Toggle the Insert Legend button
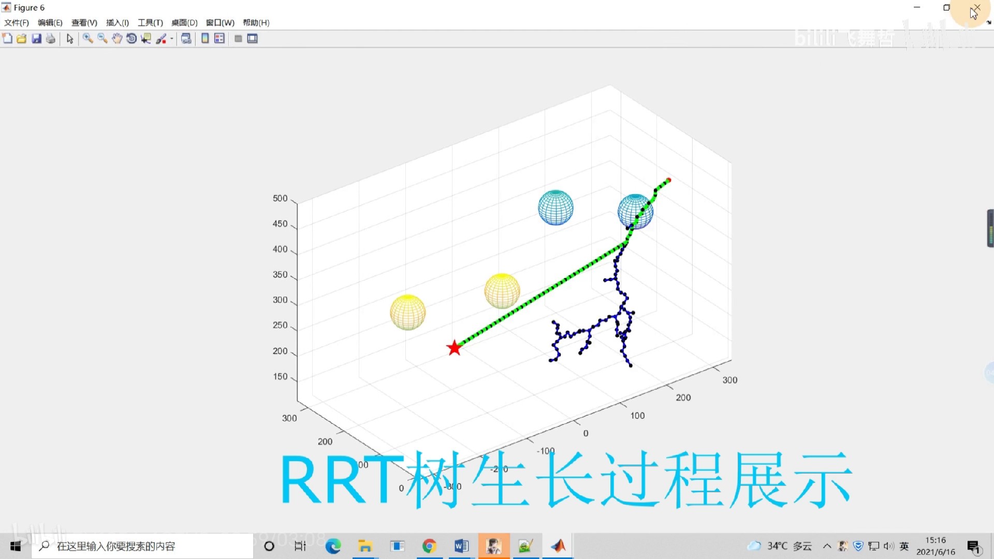Viewport: 994px width, 559px height. click(220, 39)
